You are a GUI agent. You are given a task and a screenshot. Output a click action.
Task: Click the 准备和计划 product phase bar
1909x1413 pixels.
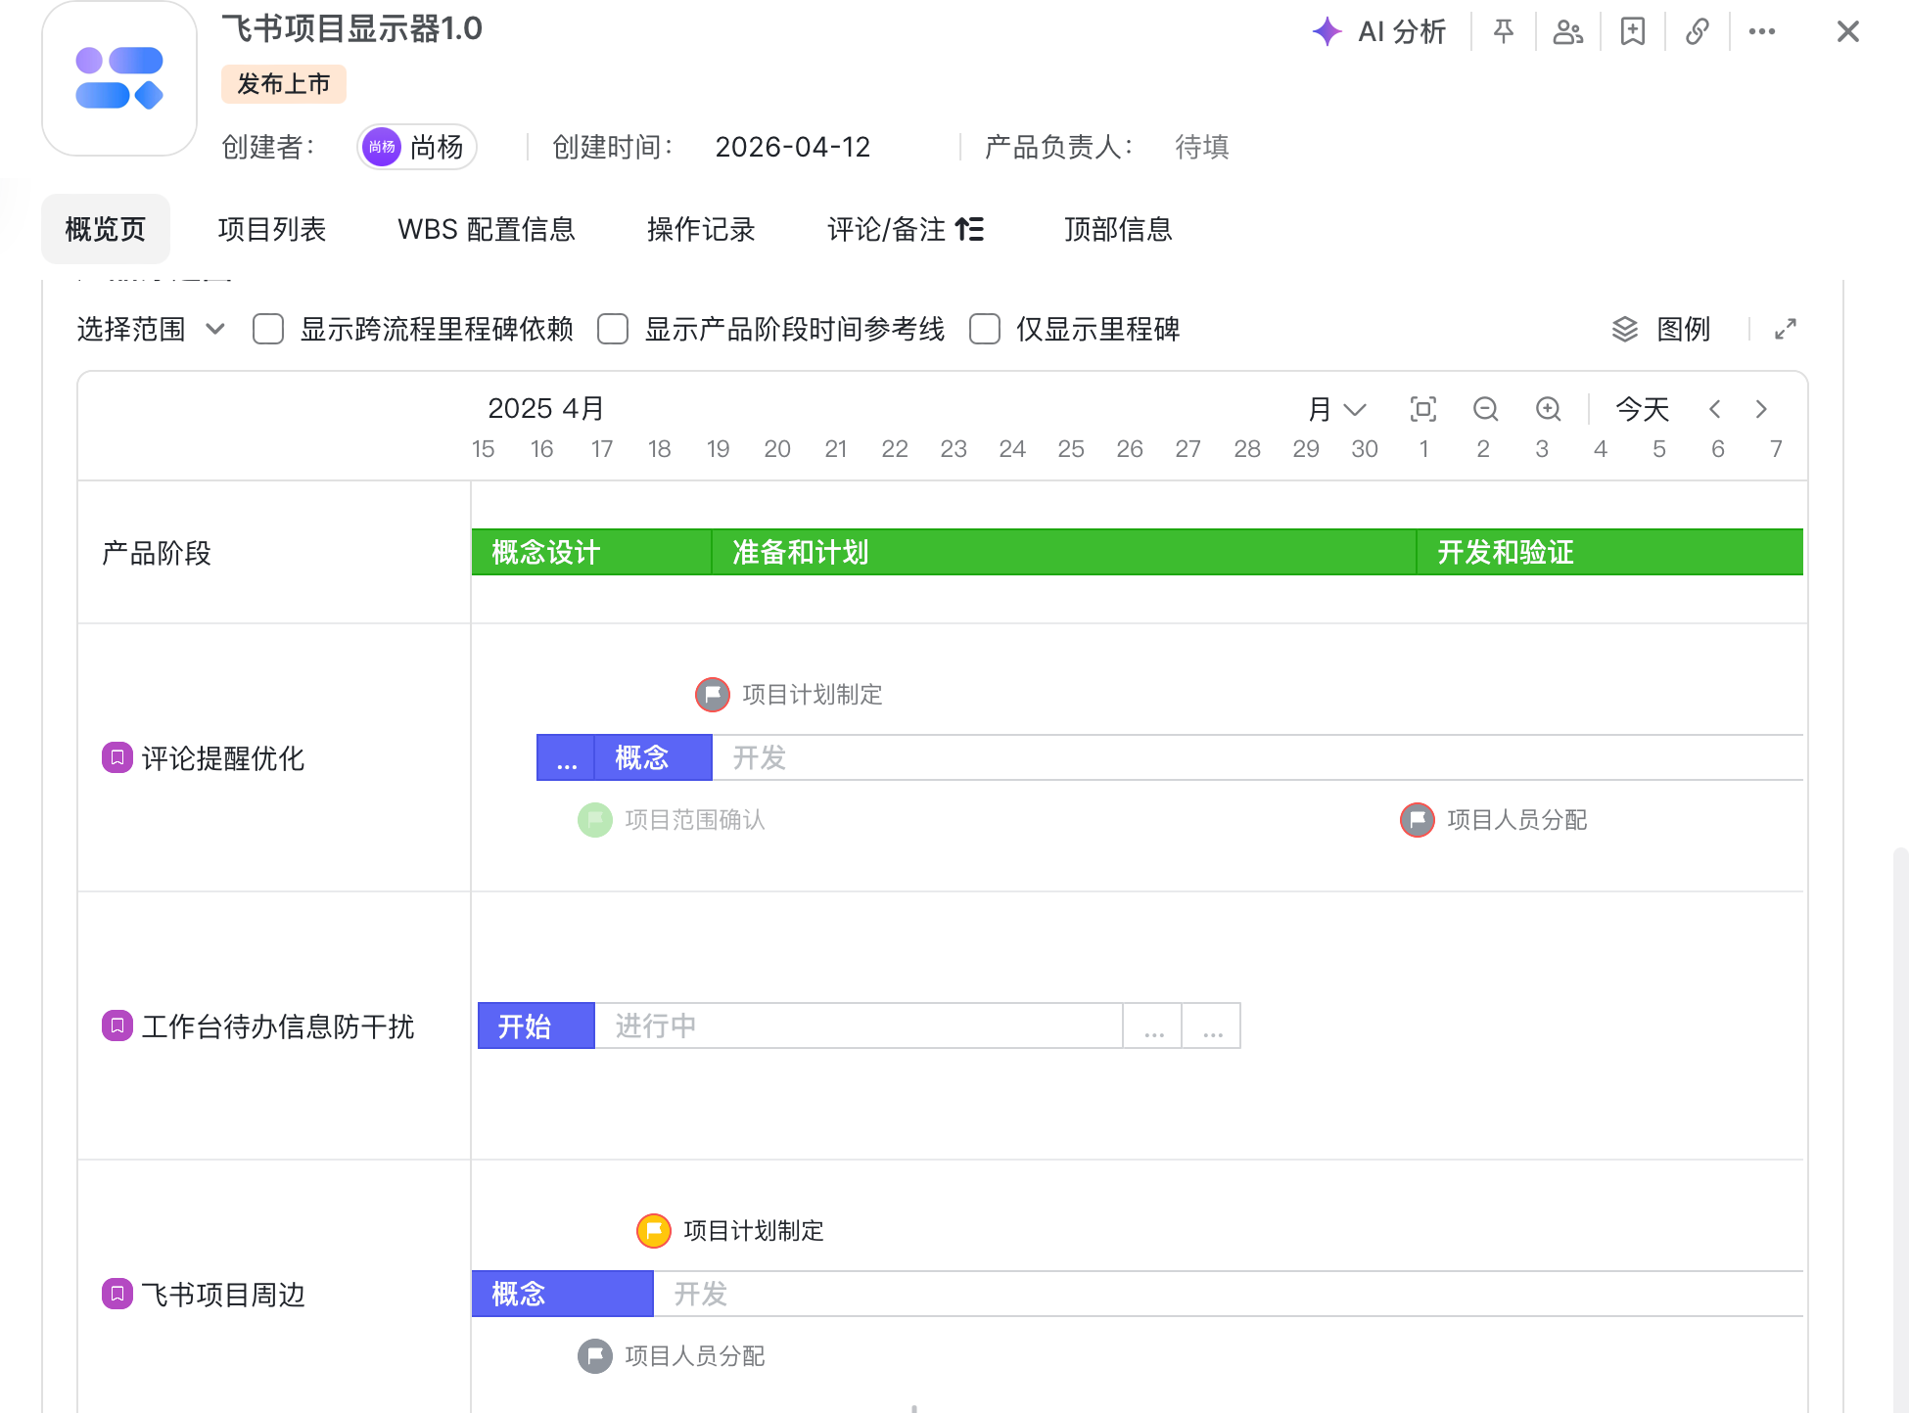point(1064,552)
